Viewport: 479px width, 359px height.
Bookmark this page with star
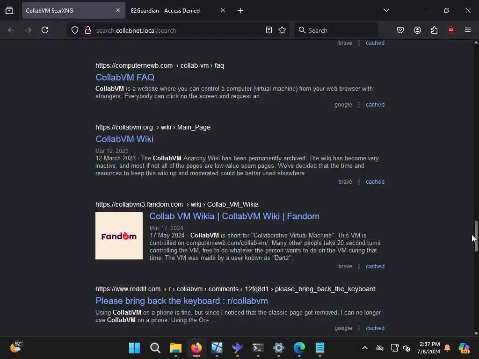tap(282, 30)
